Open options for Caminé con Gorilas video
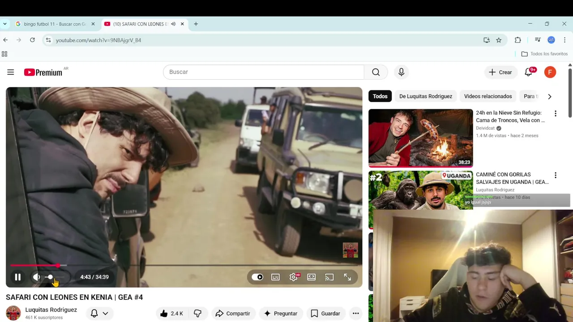The height and width of the screenshot is (322, 573). (x=556, y=175)
